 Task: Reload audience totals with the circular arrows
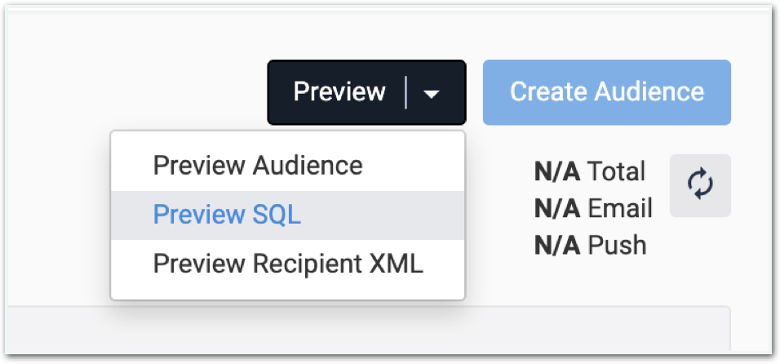click(x=700, y=185)
